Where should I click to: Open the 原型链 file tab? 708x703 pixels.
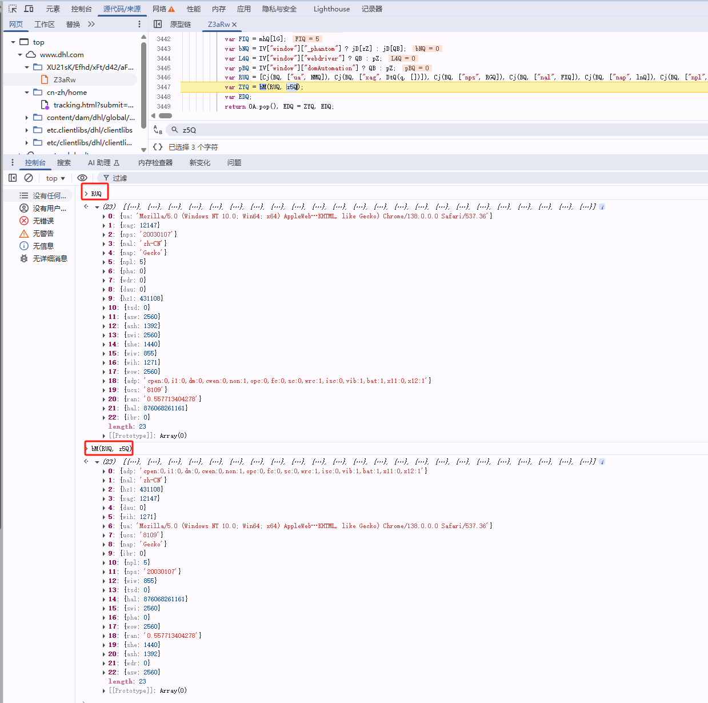point(181,24)
